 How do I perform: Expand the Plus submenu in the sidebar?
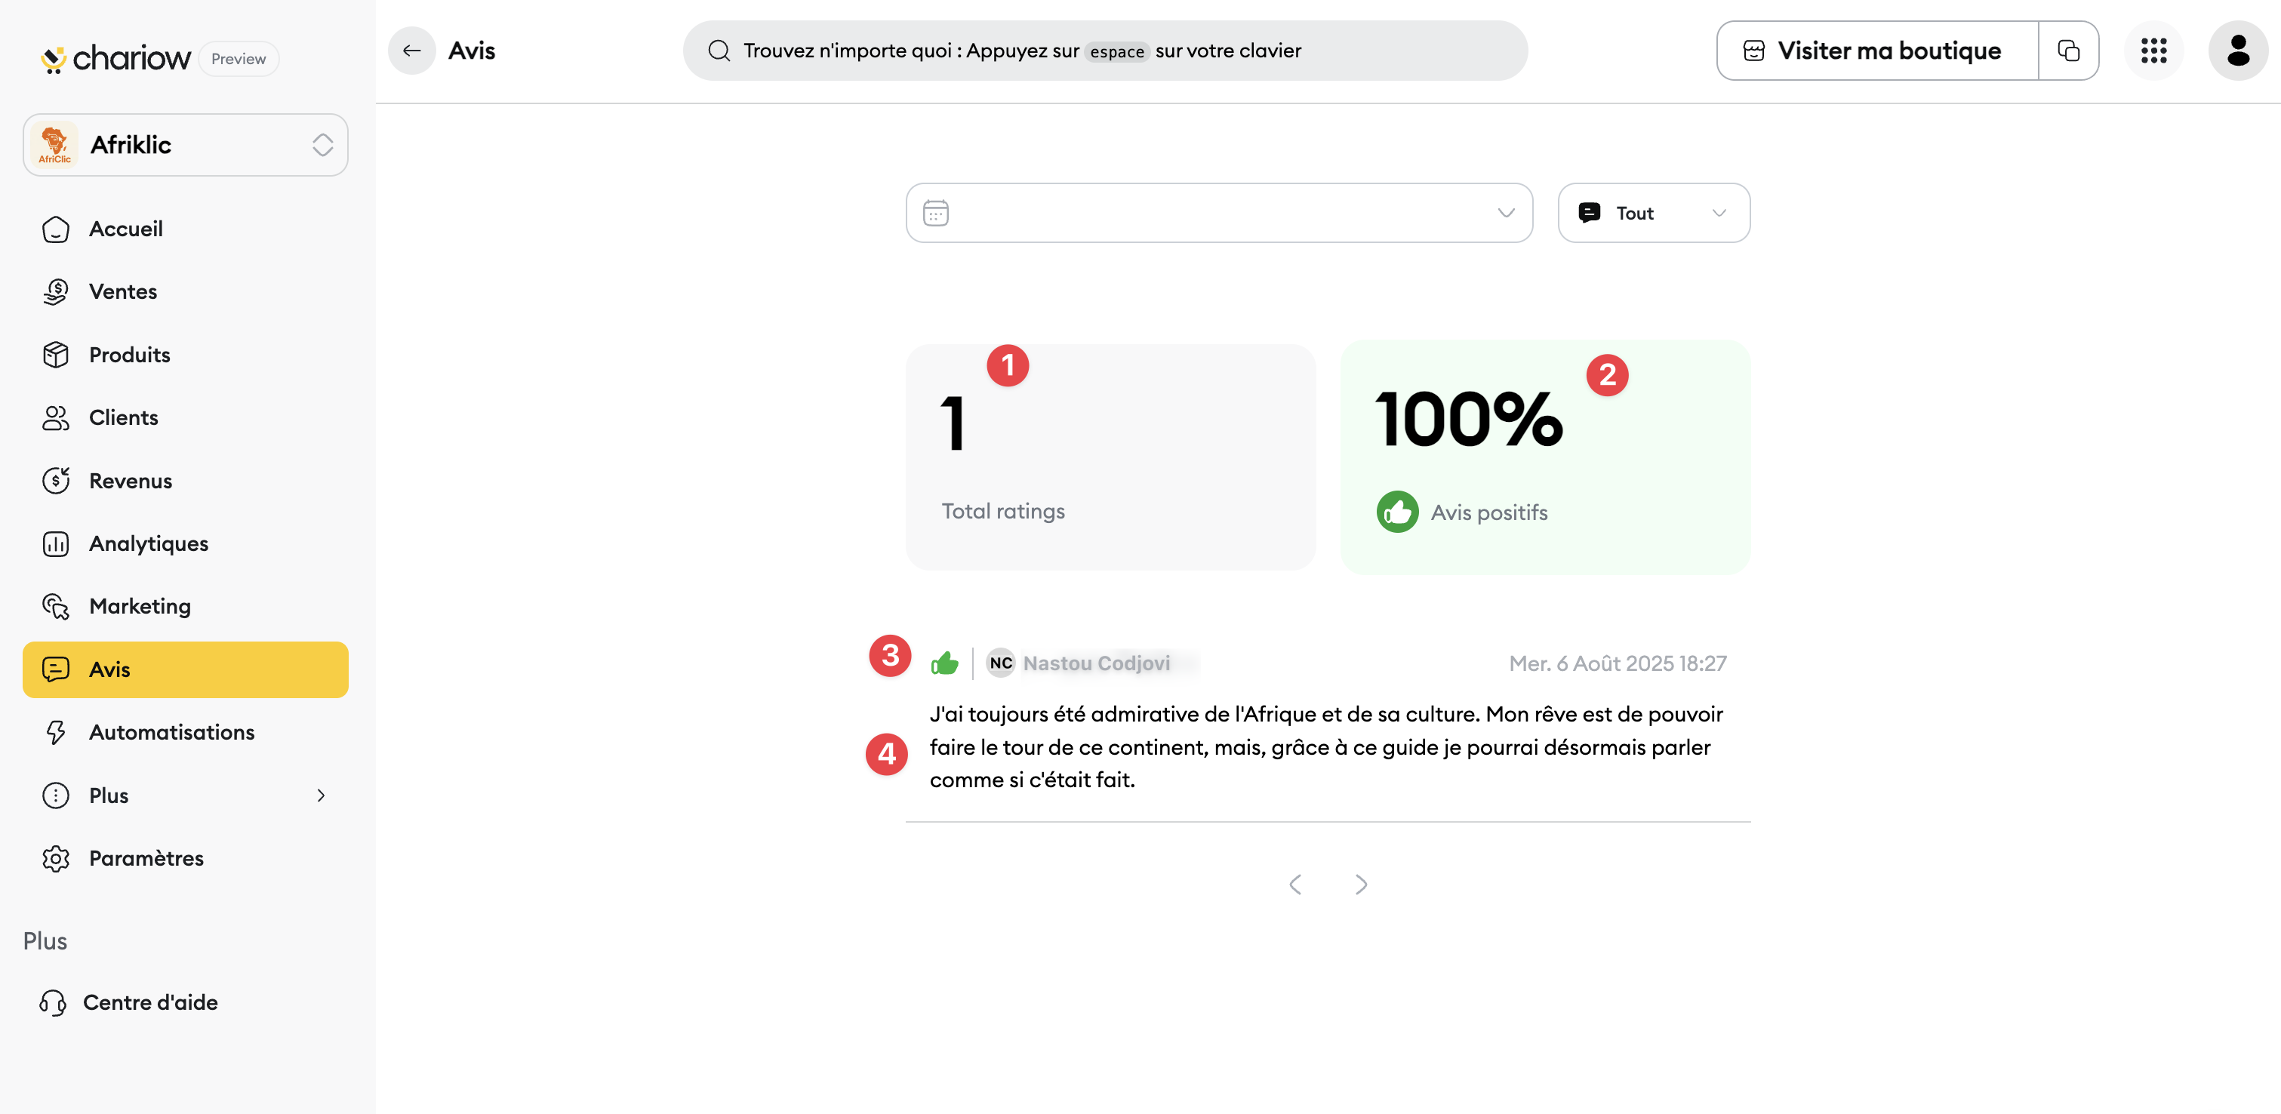click(186, 795)
